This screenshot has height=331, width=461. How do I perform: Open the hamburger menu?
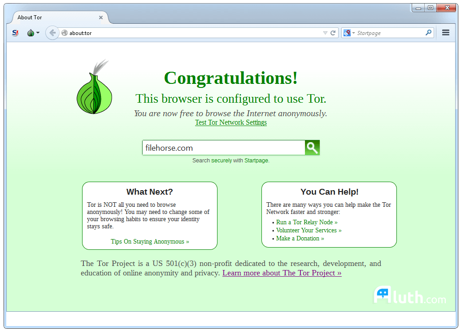point(445,33)
